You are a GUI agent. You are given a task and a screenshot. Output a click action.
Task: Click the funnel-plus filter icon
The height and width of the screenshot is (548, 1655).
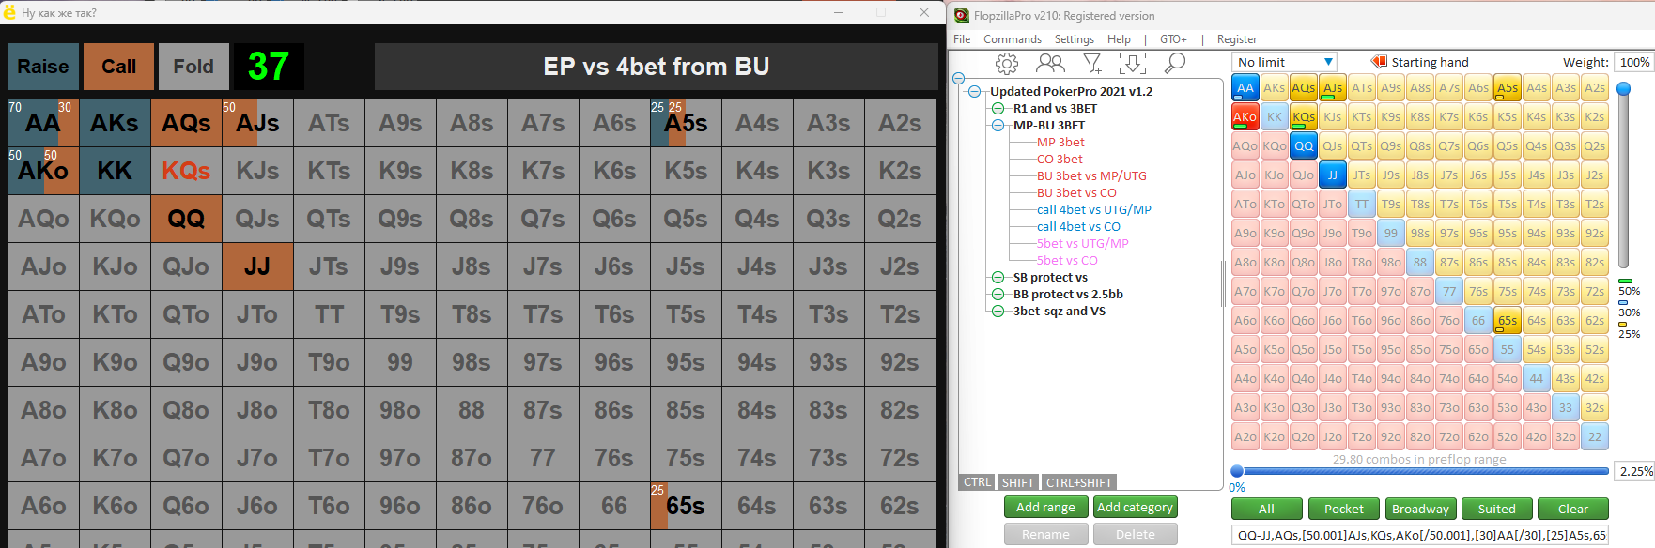1092,64
